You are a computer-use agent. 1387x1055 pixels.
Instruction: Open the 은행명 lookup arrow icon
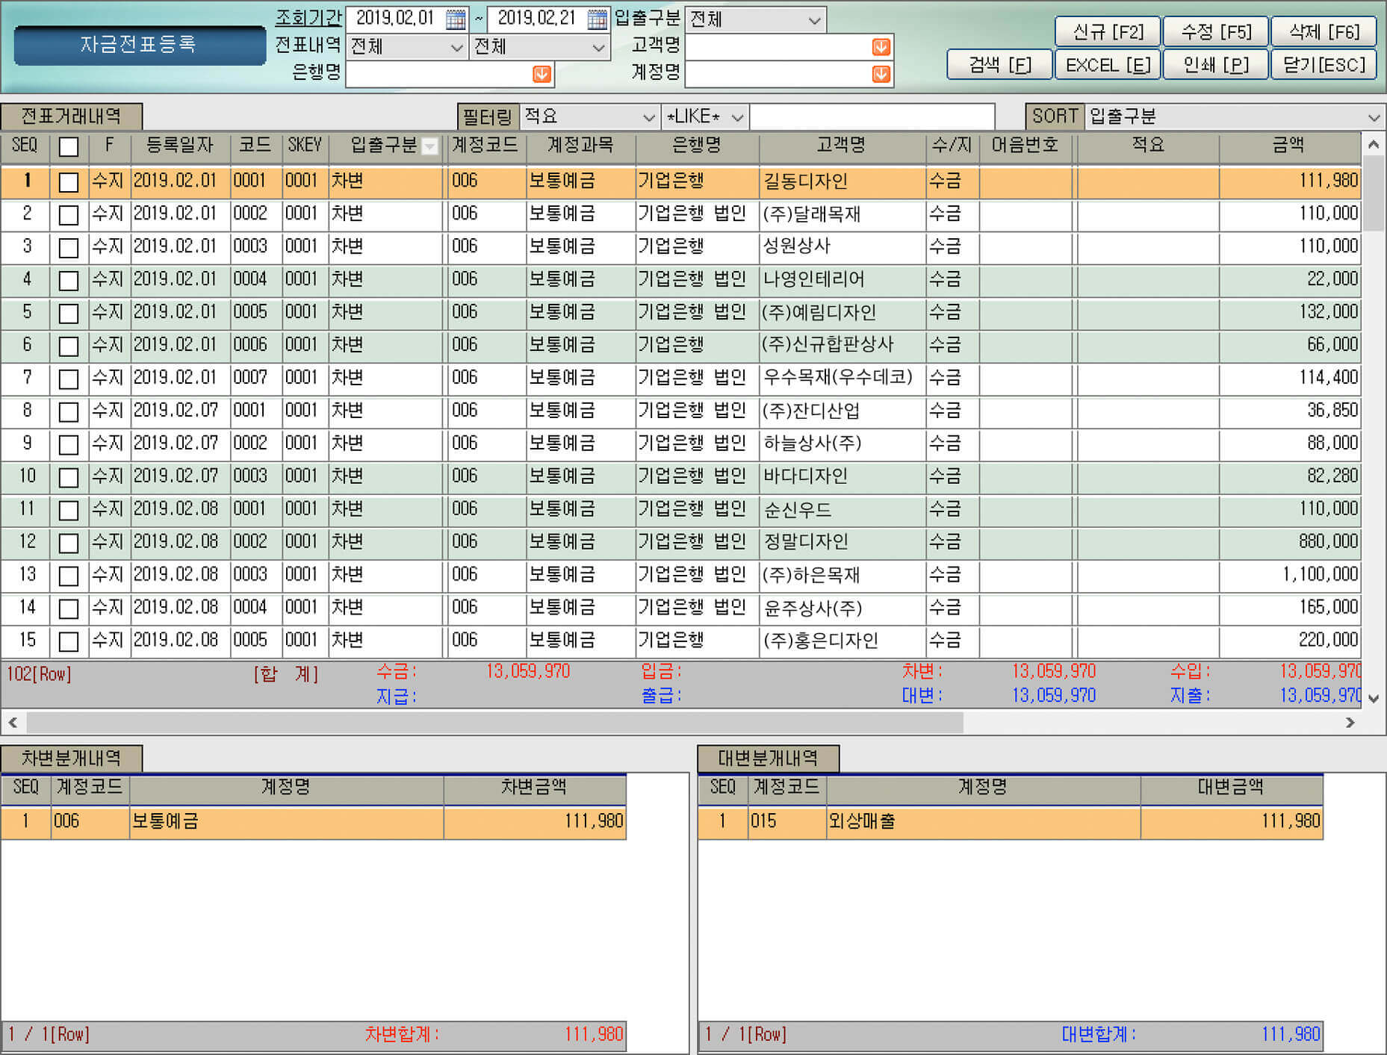pyautogui.click(x=542, y=74)
